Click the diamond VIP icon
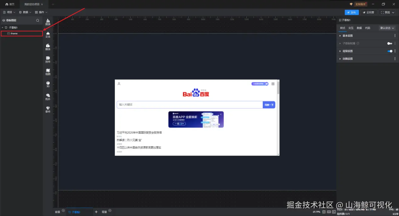 click(x=351, y=4)
